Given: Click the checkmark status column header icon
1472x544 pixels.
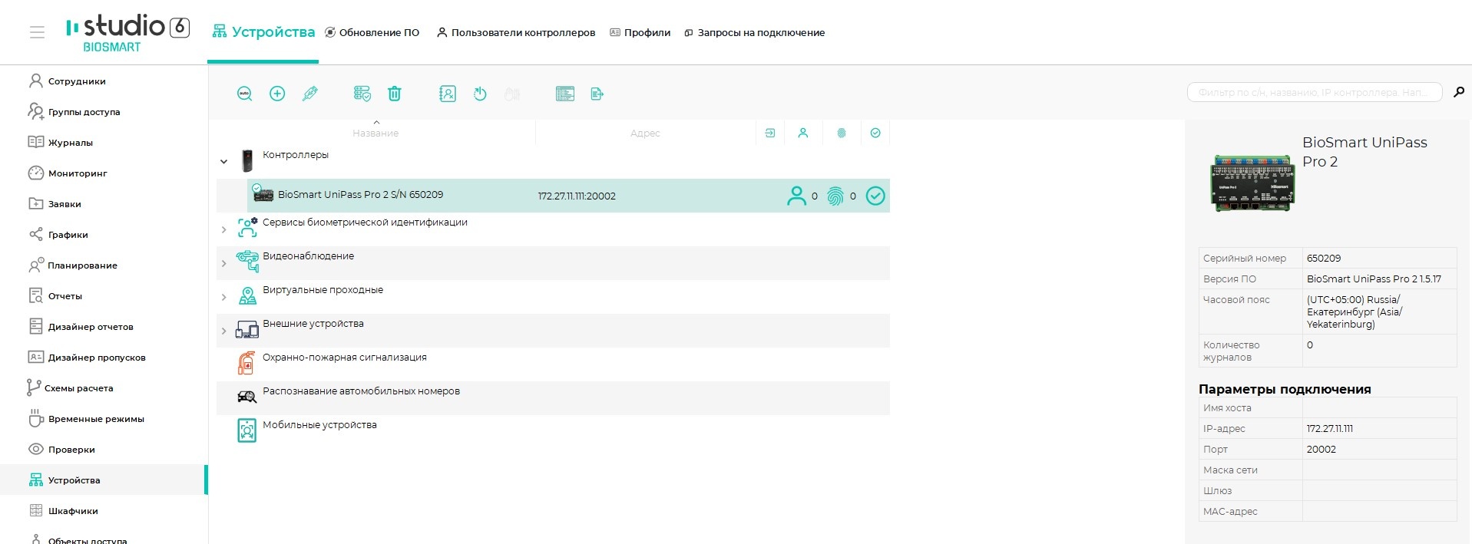Looking at the screenshot, I should coord(875,133).
